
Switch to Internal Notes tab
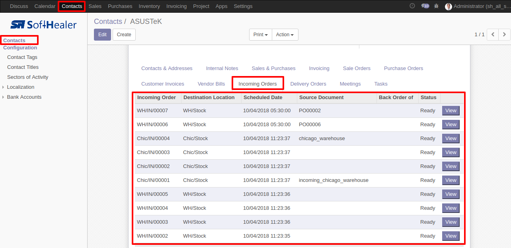[x=222, y=68]
